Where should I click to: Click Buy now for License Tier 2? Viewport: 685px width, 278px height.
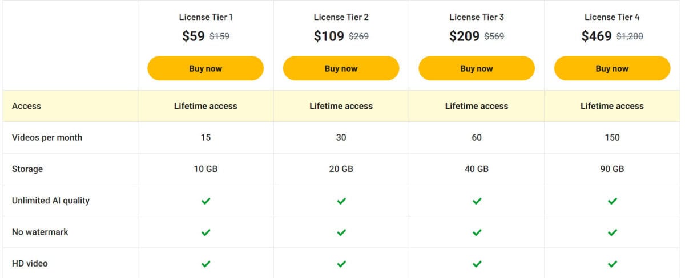(341, 68)
